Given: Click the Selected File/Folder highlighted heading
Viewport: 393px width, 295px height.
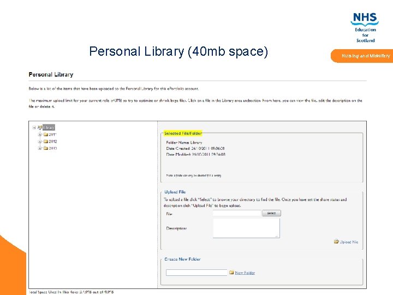Looking at the screenshot, I should click(x=183, y=133).
